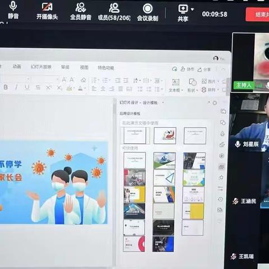Align text right
The height and width of the screenshot is (269, 269).
(x=112, y=89)
